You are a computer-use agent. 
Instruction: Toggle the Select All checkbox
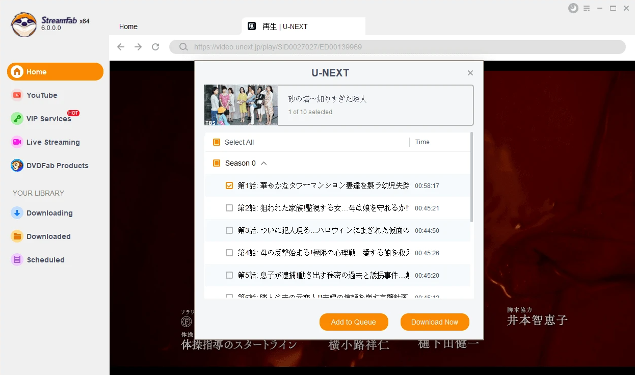(217, 142)
